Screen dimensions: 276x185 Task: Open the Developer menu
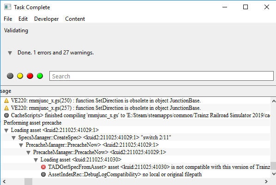(x=46, y=19)
